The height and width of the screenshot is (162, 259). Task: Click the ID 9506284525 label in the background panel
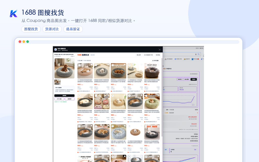(x=193, y=74)
